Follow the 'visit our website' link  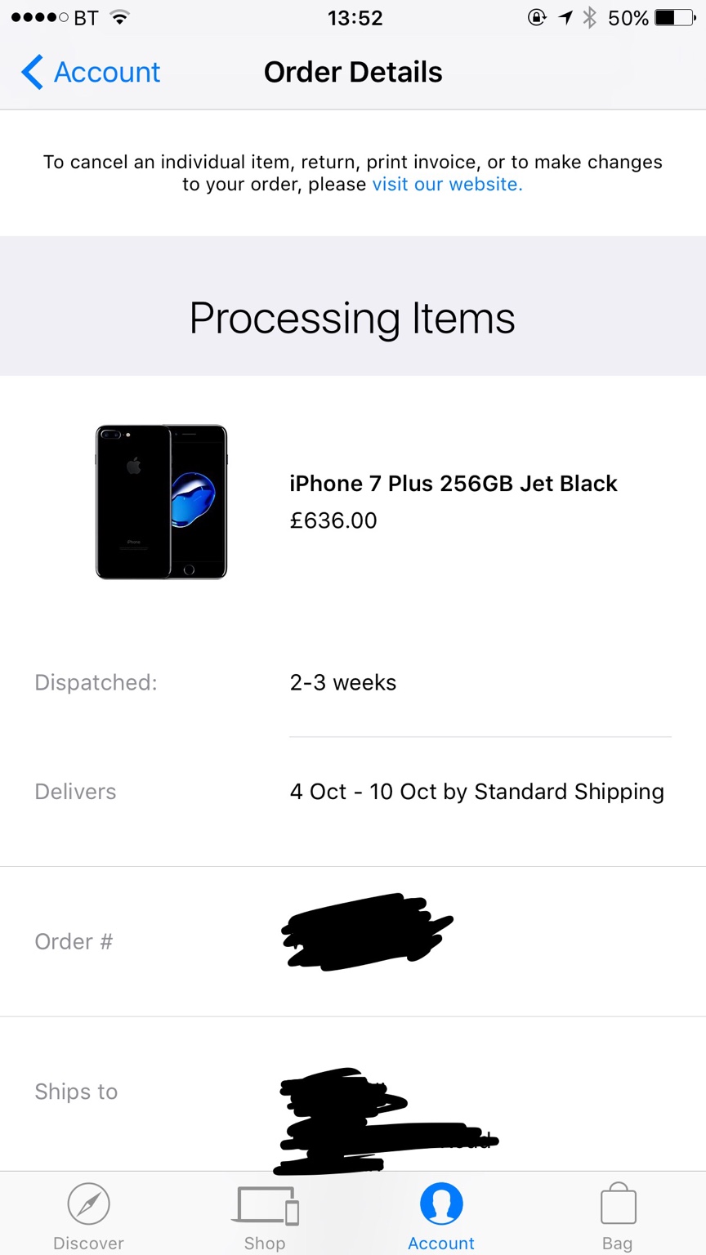point(447,185)
